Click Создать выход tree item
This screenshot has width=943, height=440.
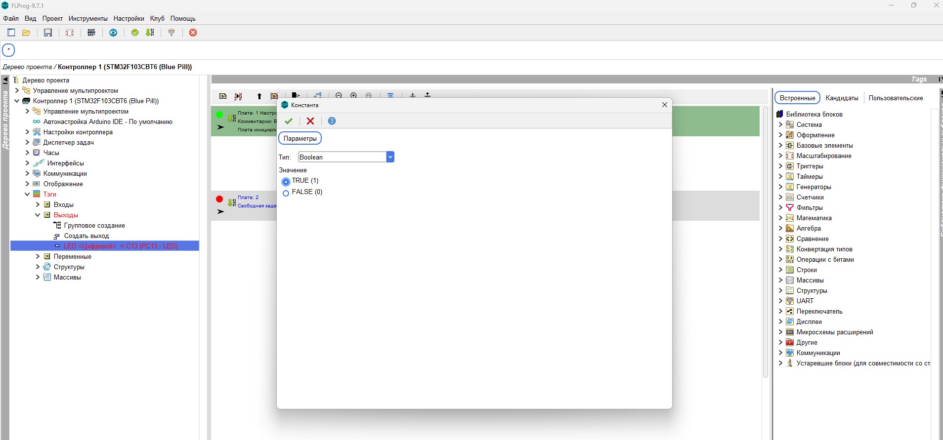(x=86, y=236)
